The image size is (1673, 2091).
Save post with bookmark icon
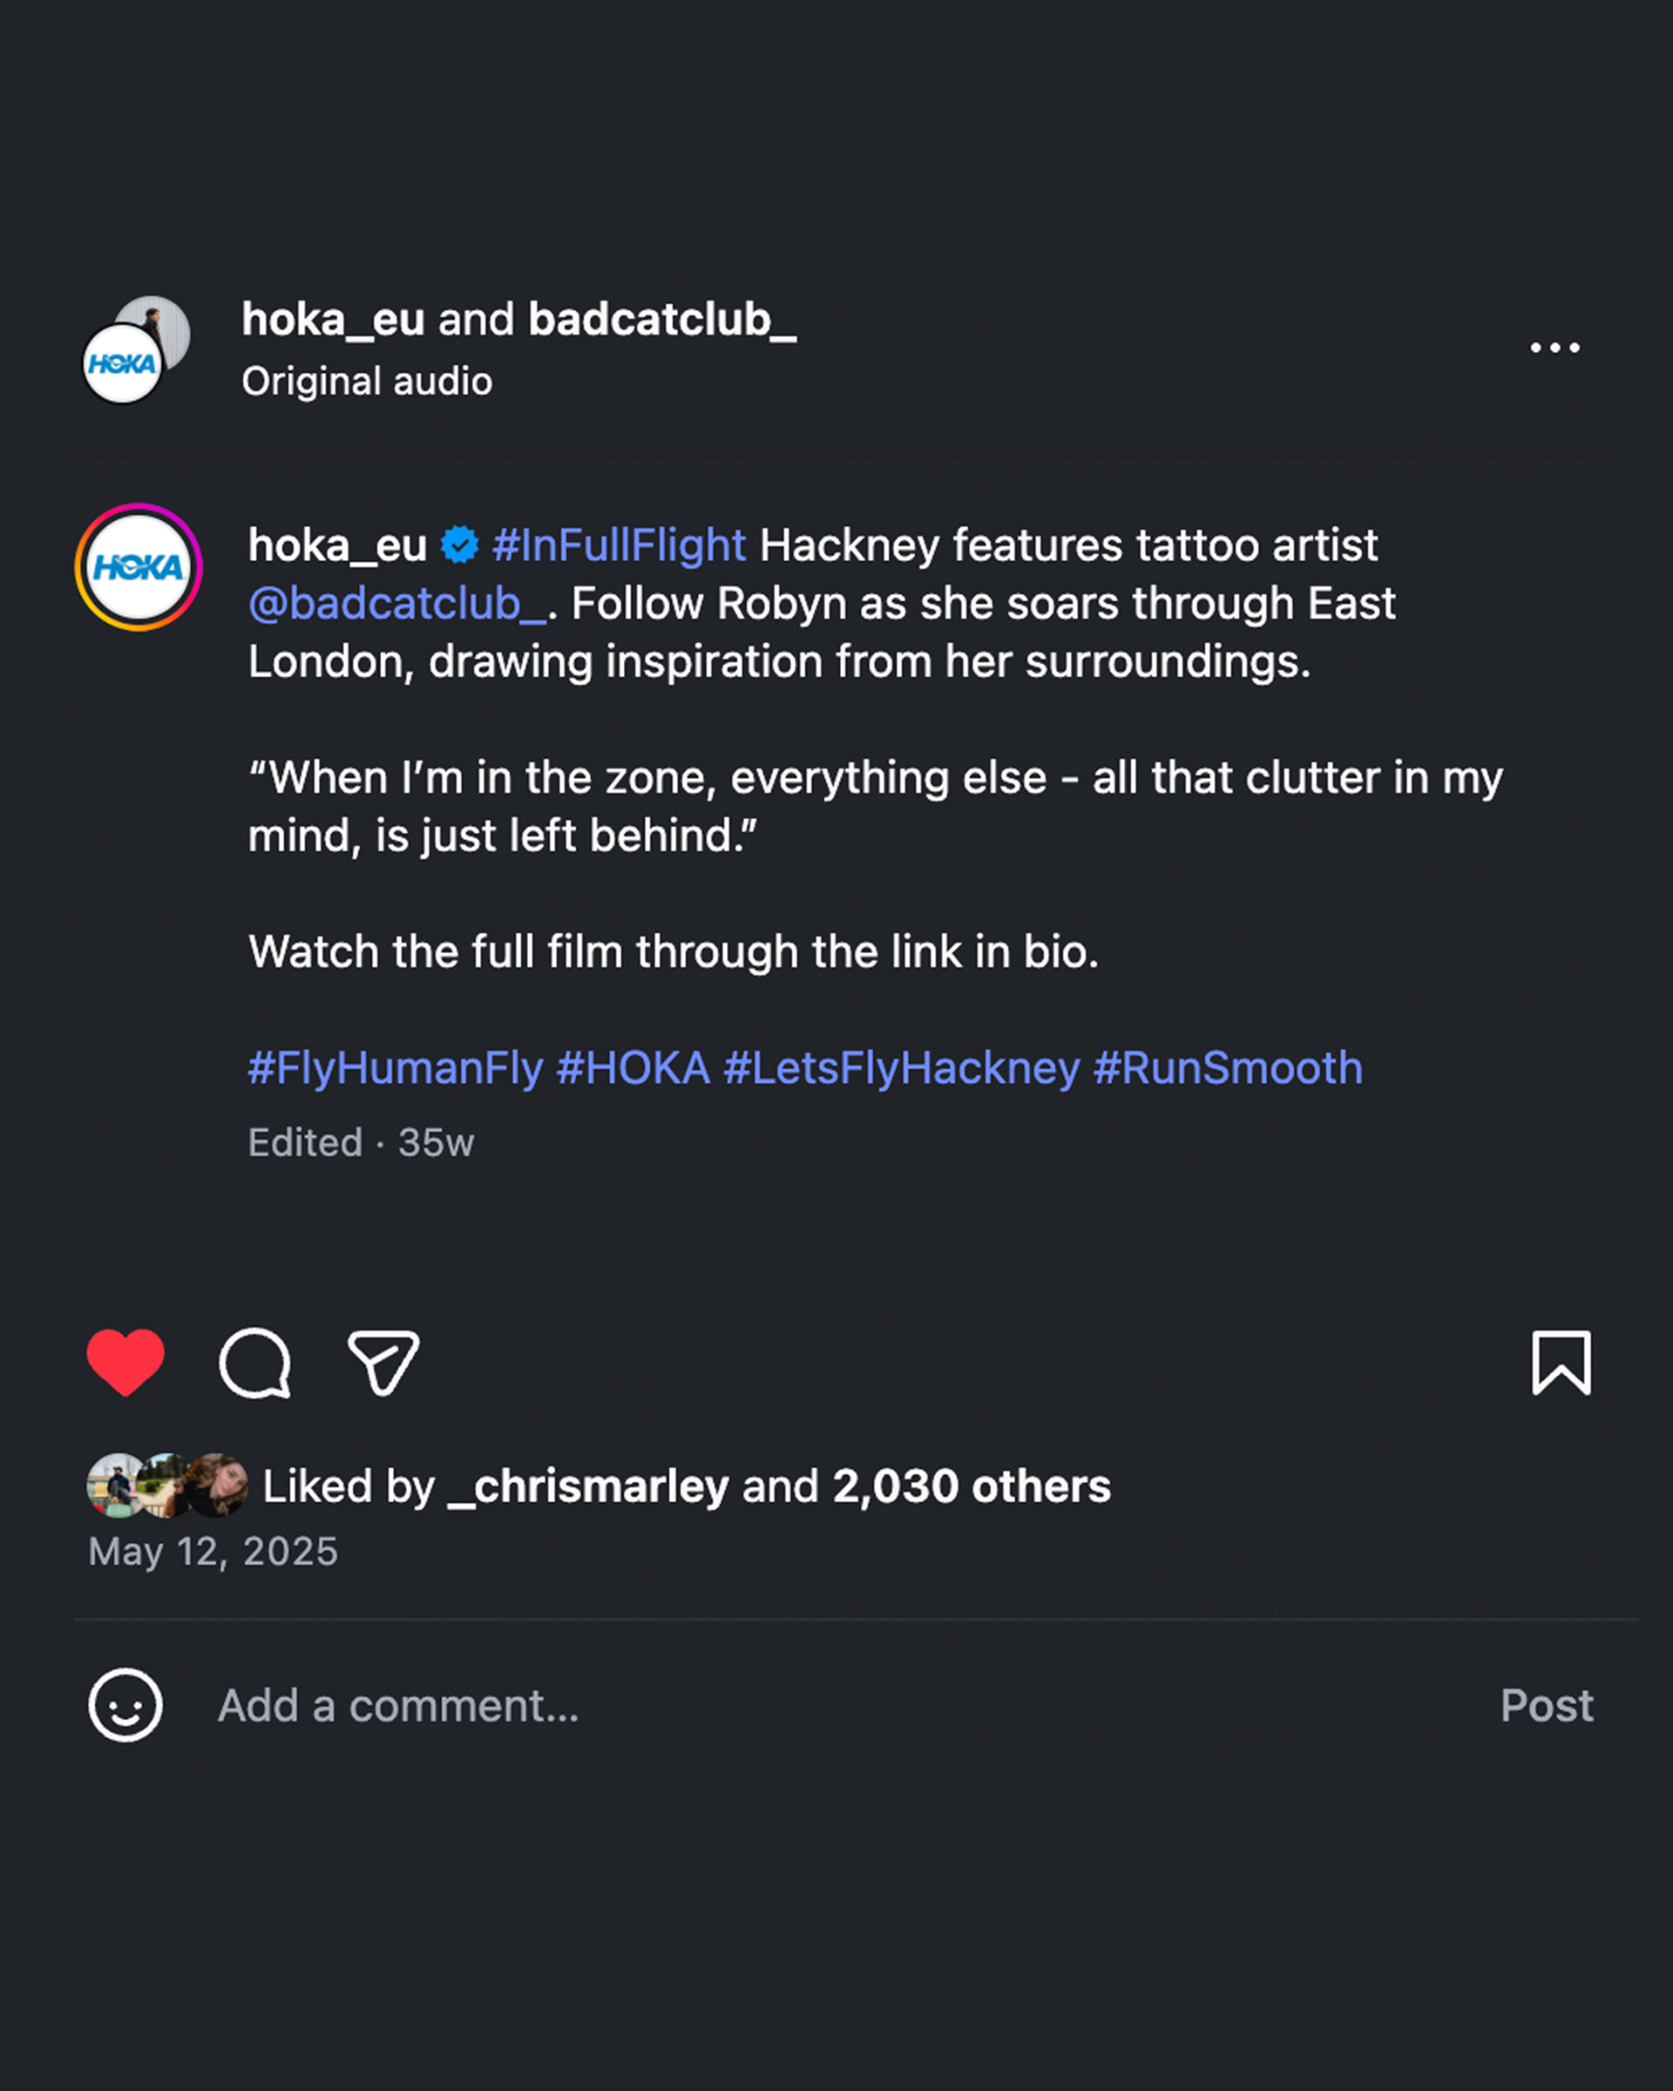(x=1561, y=1363)
